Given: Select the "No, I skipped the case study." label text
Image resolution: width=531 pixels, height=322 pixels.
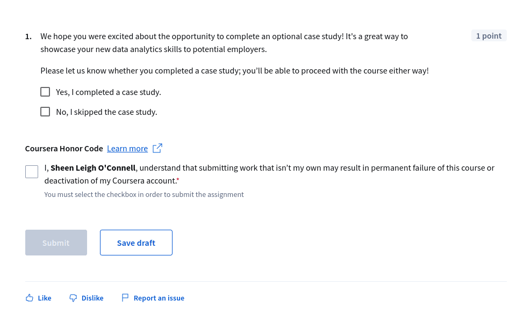Looking at the screenshot, I should [x=106, y=112].
